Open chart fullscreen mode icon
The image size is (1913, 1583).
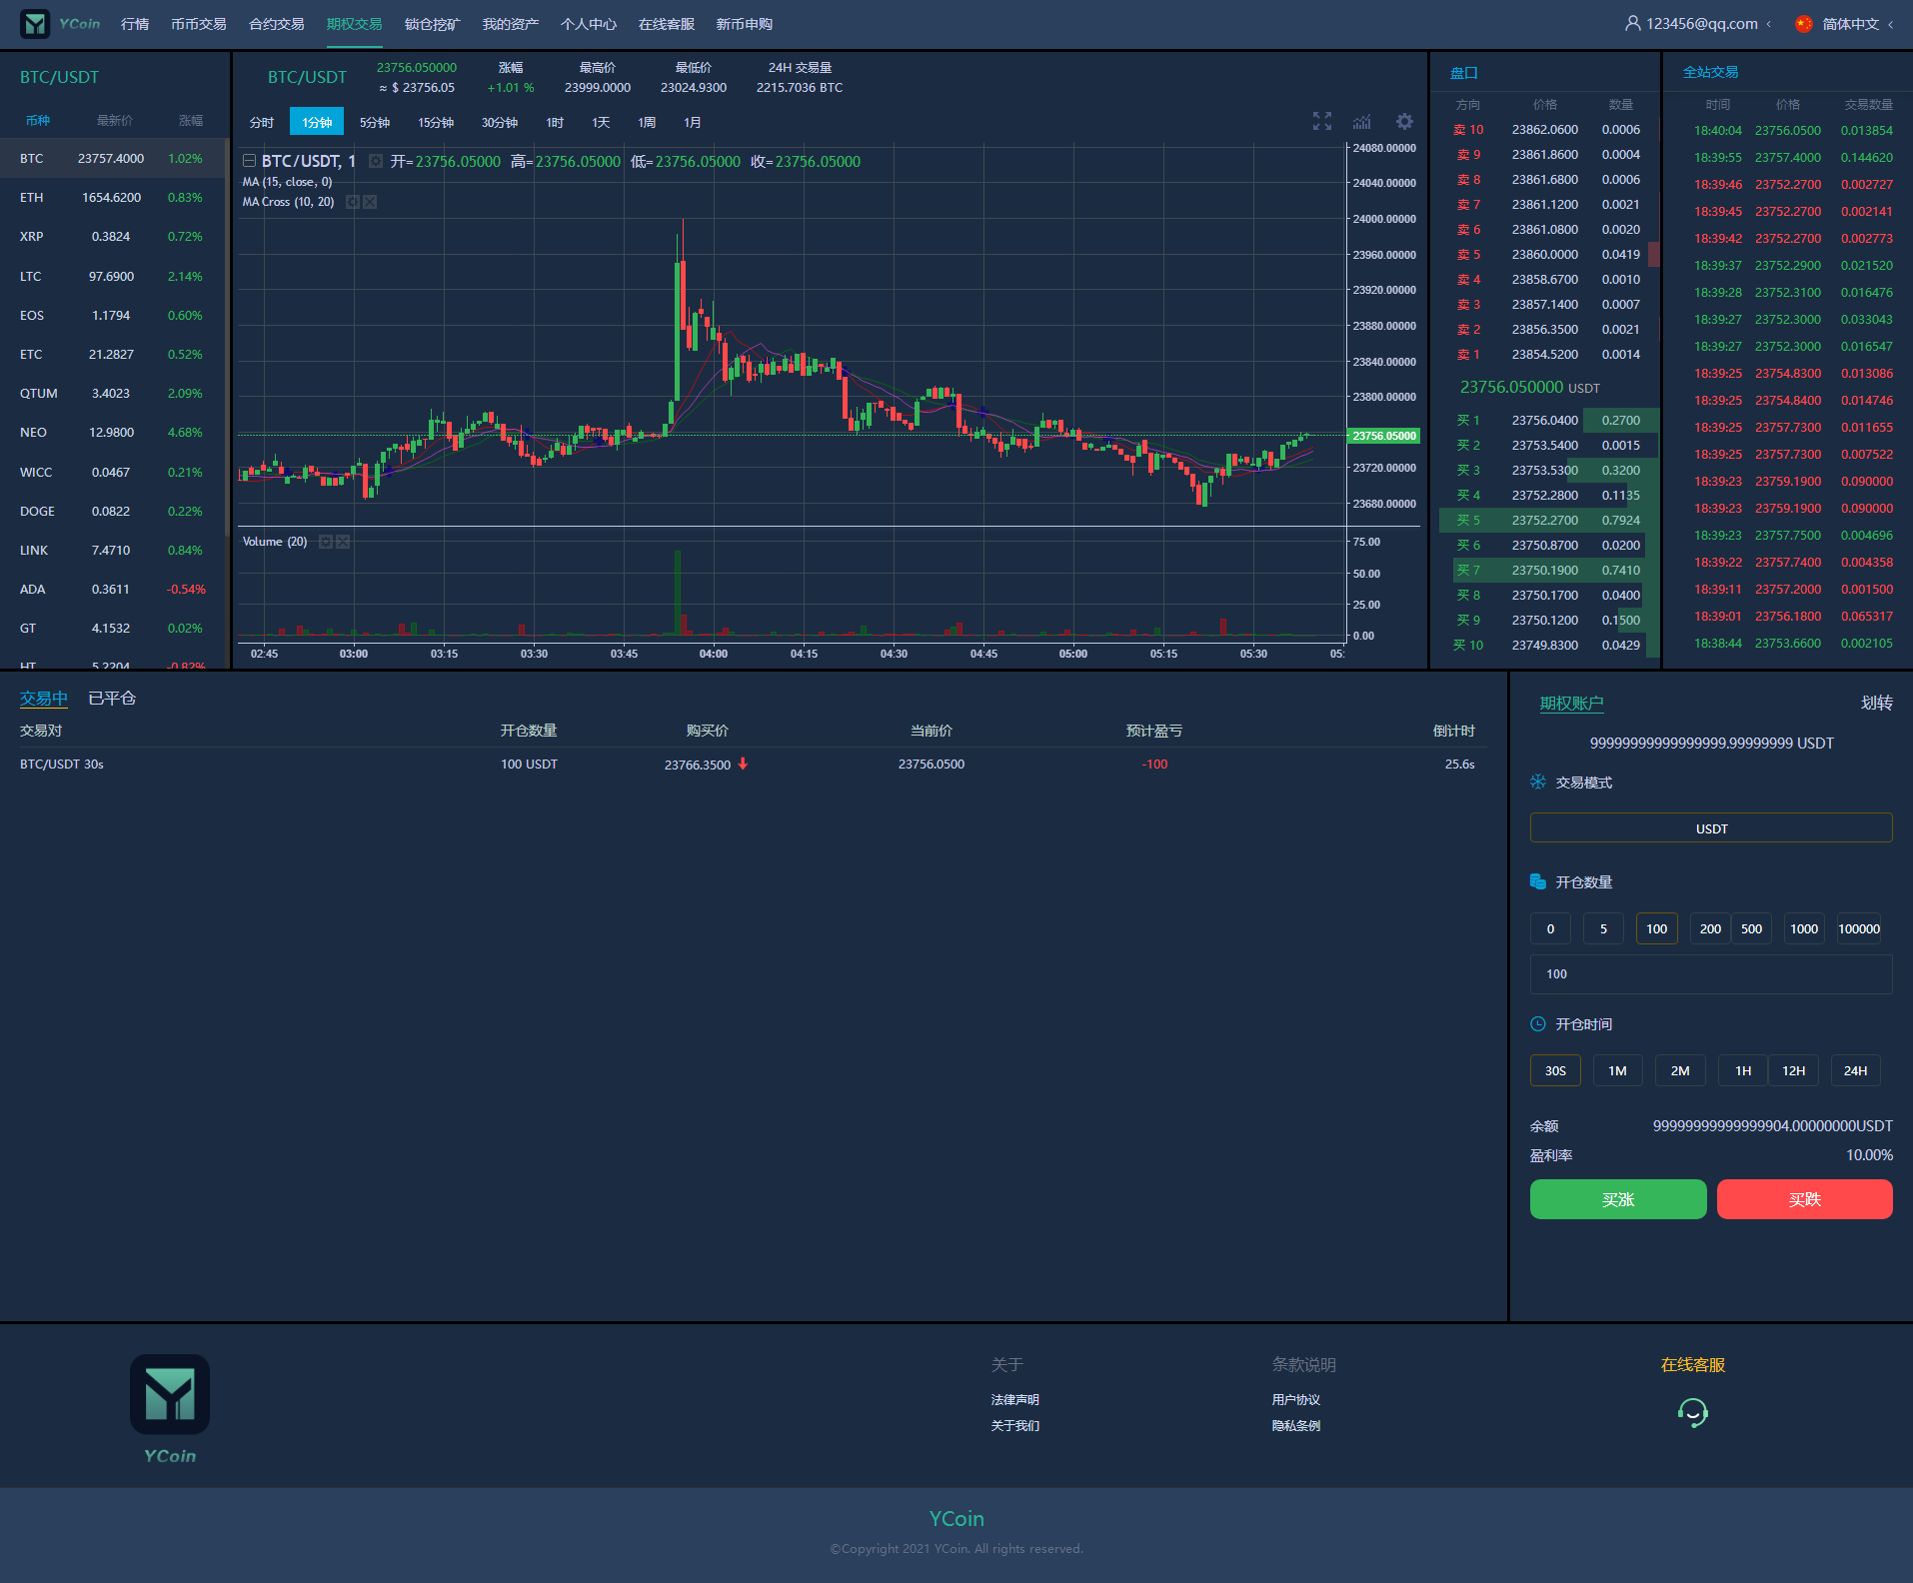(1321, 122)
